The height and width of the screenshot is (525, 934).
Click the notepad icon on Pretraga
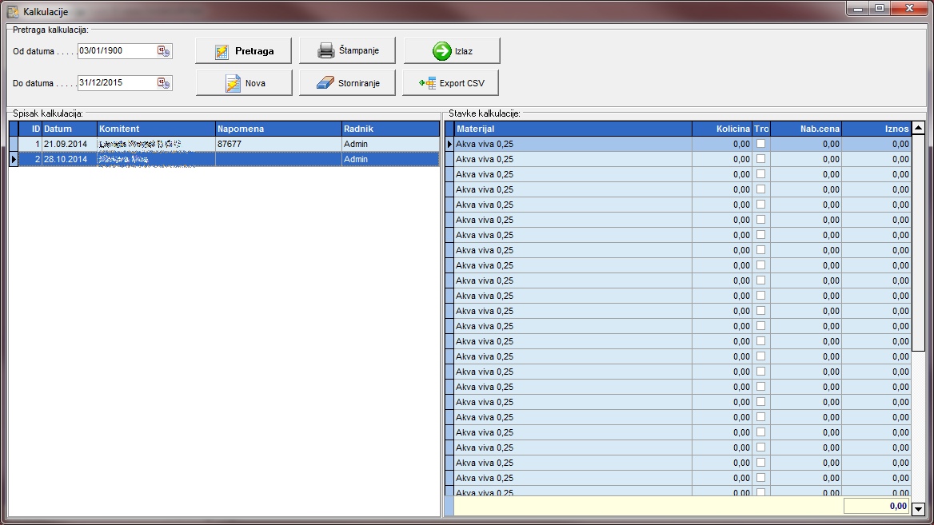coord(222,52)
